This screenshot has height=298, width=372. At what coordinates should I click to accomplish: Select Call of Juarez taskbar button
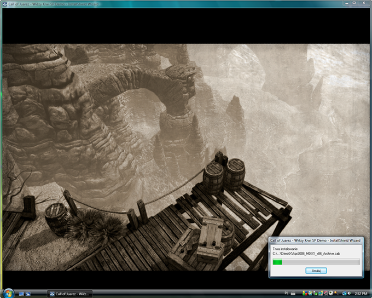[x=70, y=294]
